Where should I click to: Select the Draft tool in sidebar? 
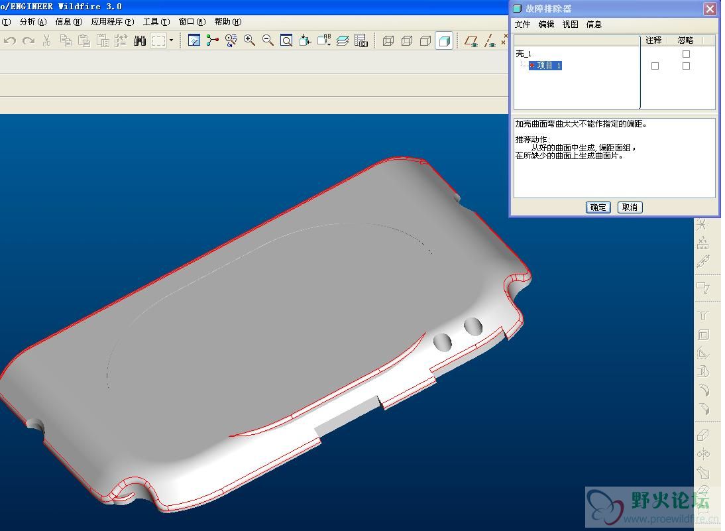[x=703, y=371]
